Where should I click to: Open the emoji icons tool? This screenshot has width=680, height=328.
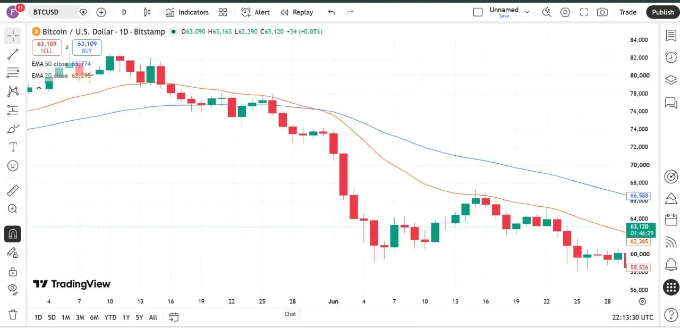[x=13, y=166]
